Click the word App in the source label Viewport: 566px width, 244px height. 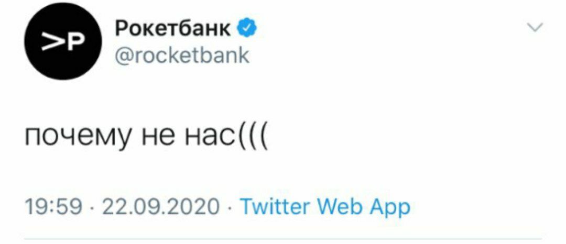pos(389,208)
